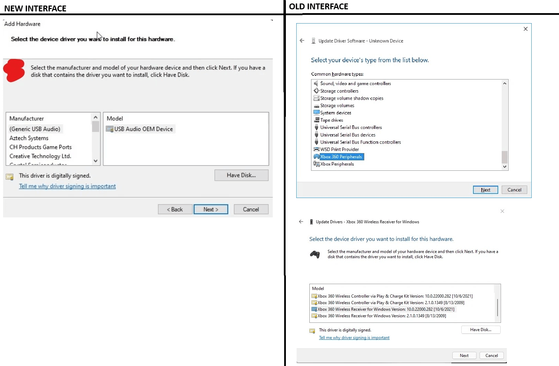Image resolution: width=559 pixels, height=366 pixels.
Task: Cancel the Update Drivers Xbox 360 dialog
Action: [492, 355]
